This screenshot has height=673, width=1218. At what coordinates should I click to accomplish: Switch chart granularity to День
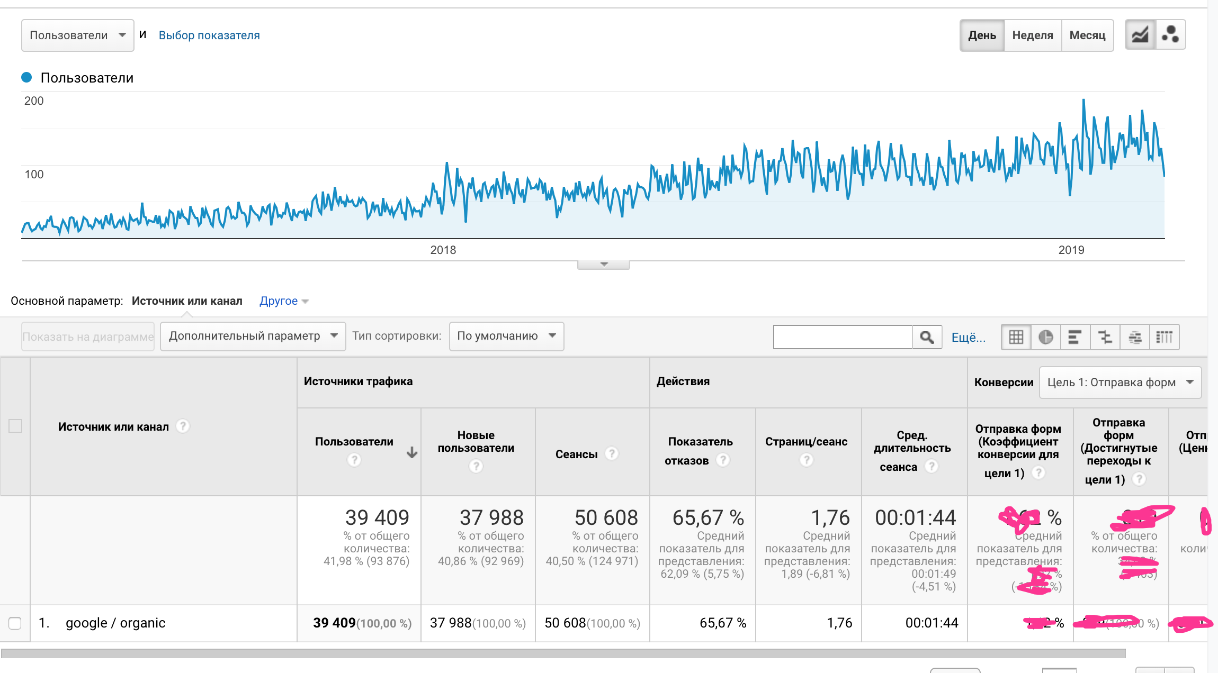coord(982,35)
